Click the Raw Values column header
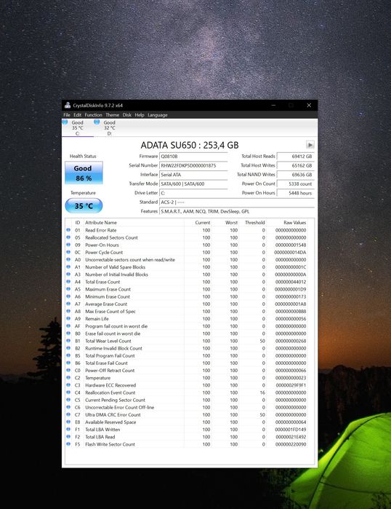This screenshot has width=391, height=509. point(294,222)
